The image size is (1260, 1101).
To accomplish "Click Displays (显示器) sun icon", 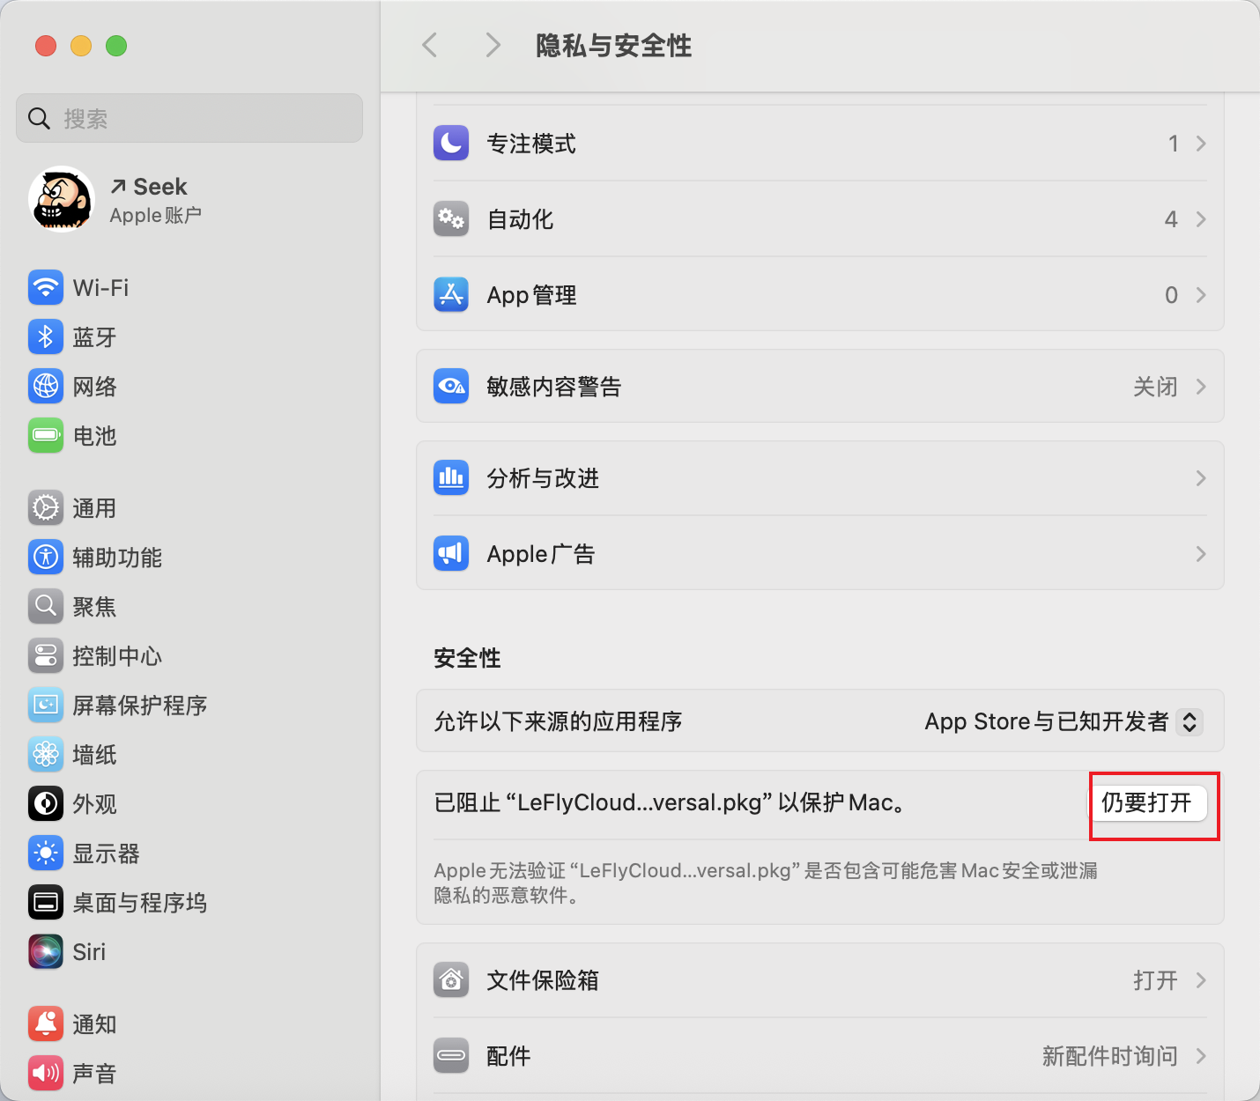I will pyautogui.click(x=46, y=853).
